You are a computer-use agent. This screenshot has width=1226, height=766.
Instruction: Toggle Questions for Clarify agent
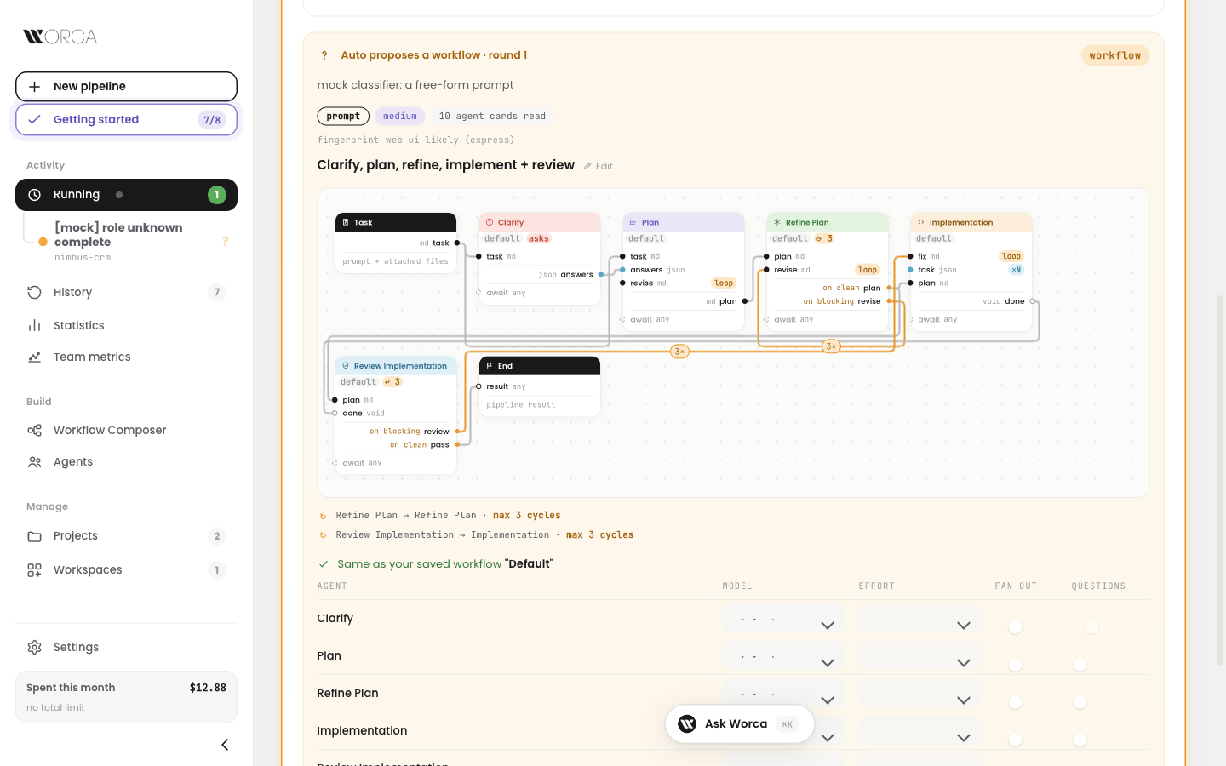[1091, 627]
